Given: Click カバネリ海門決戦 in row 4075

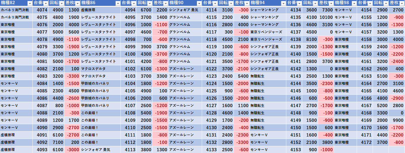Looking at the screenshot, I should [x=15, y=17].
